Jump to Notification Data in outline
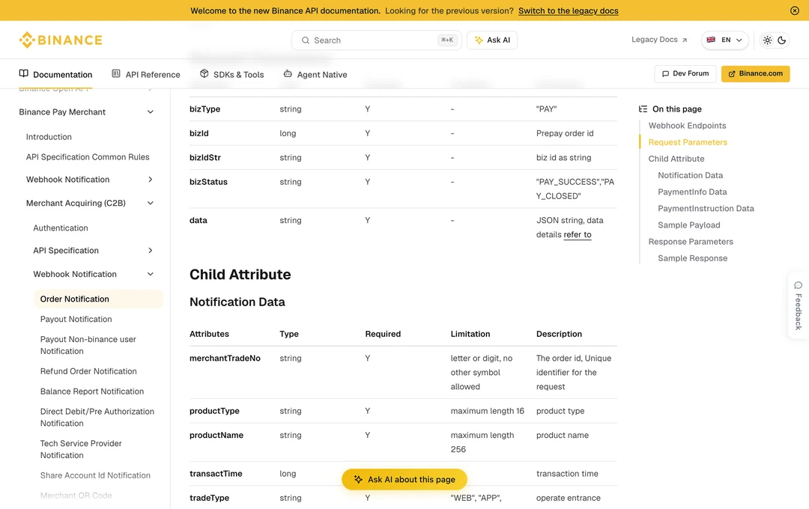This screenshot has height=509, width=809. 690,175
